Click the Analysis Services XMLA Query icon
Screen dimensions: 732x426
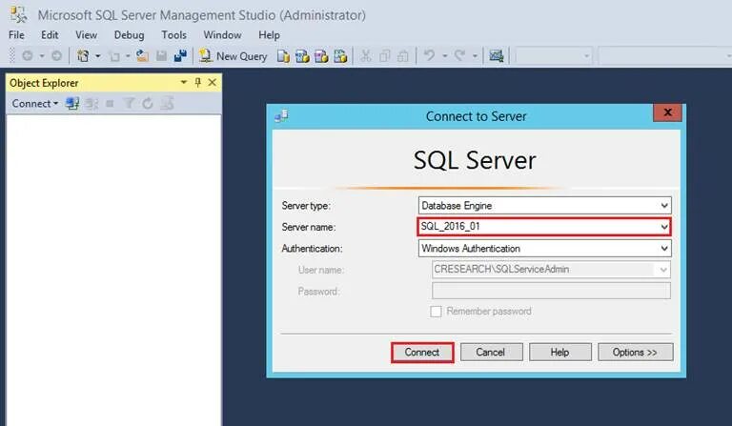[x=340, y=56]
